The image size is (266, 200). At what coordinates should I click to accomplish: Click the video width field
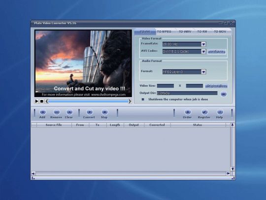click(x=166, y=86)
